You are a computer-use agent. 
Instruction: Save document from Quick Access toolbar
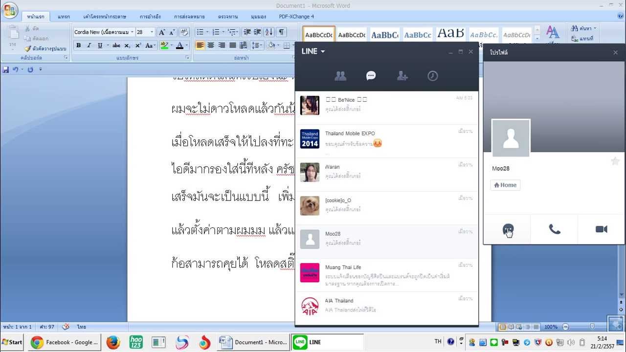tap(6, 69)
